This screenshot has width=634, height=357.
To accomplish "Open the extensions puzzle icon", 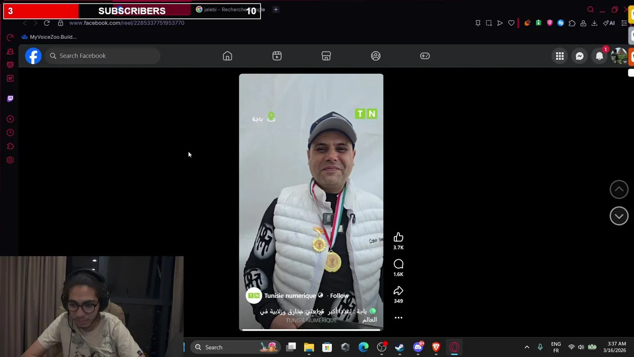I will 572,23.
